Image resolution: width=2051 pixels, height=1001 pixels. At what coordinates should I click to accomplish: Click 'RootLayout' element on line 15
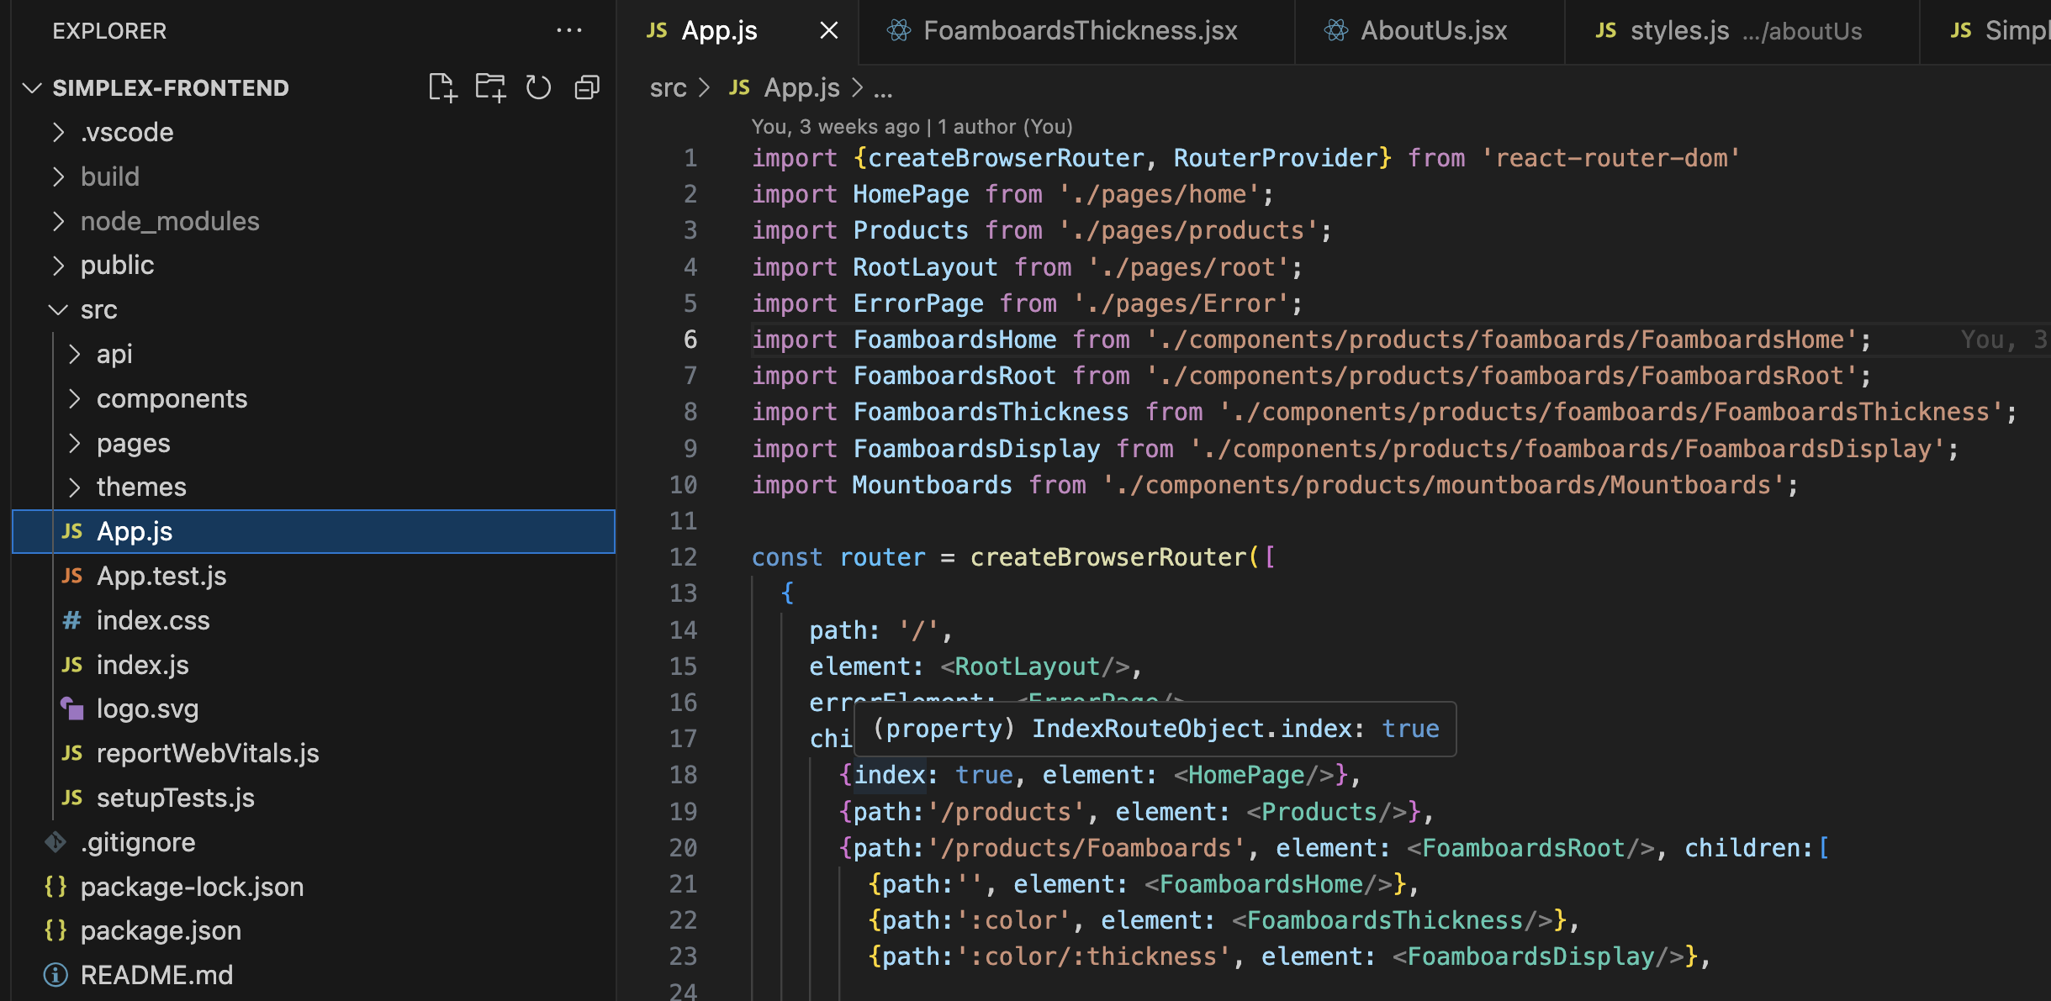(1027, 666)
